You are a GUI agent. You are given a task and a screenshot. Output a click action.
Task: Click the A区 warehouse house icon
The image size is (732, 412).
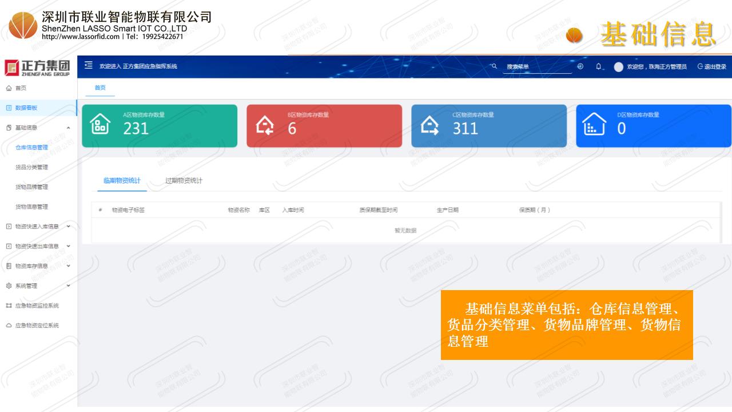coord(101,125)
